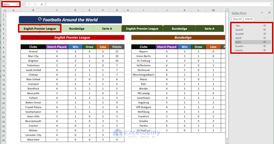The image size is (274, 144).
Task: Toggle visibility of SerieOff shape
Action: coord(265,30)
